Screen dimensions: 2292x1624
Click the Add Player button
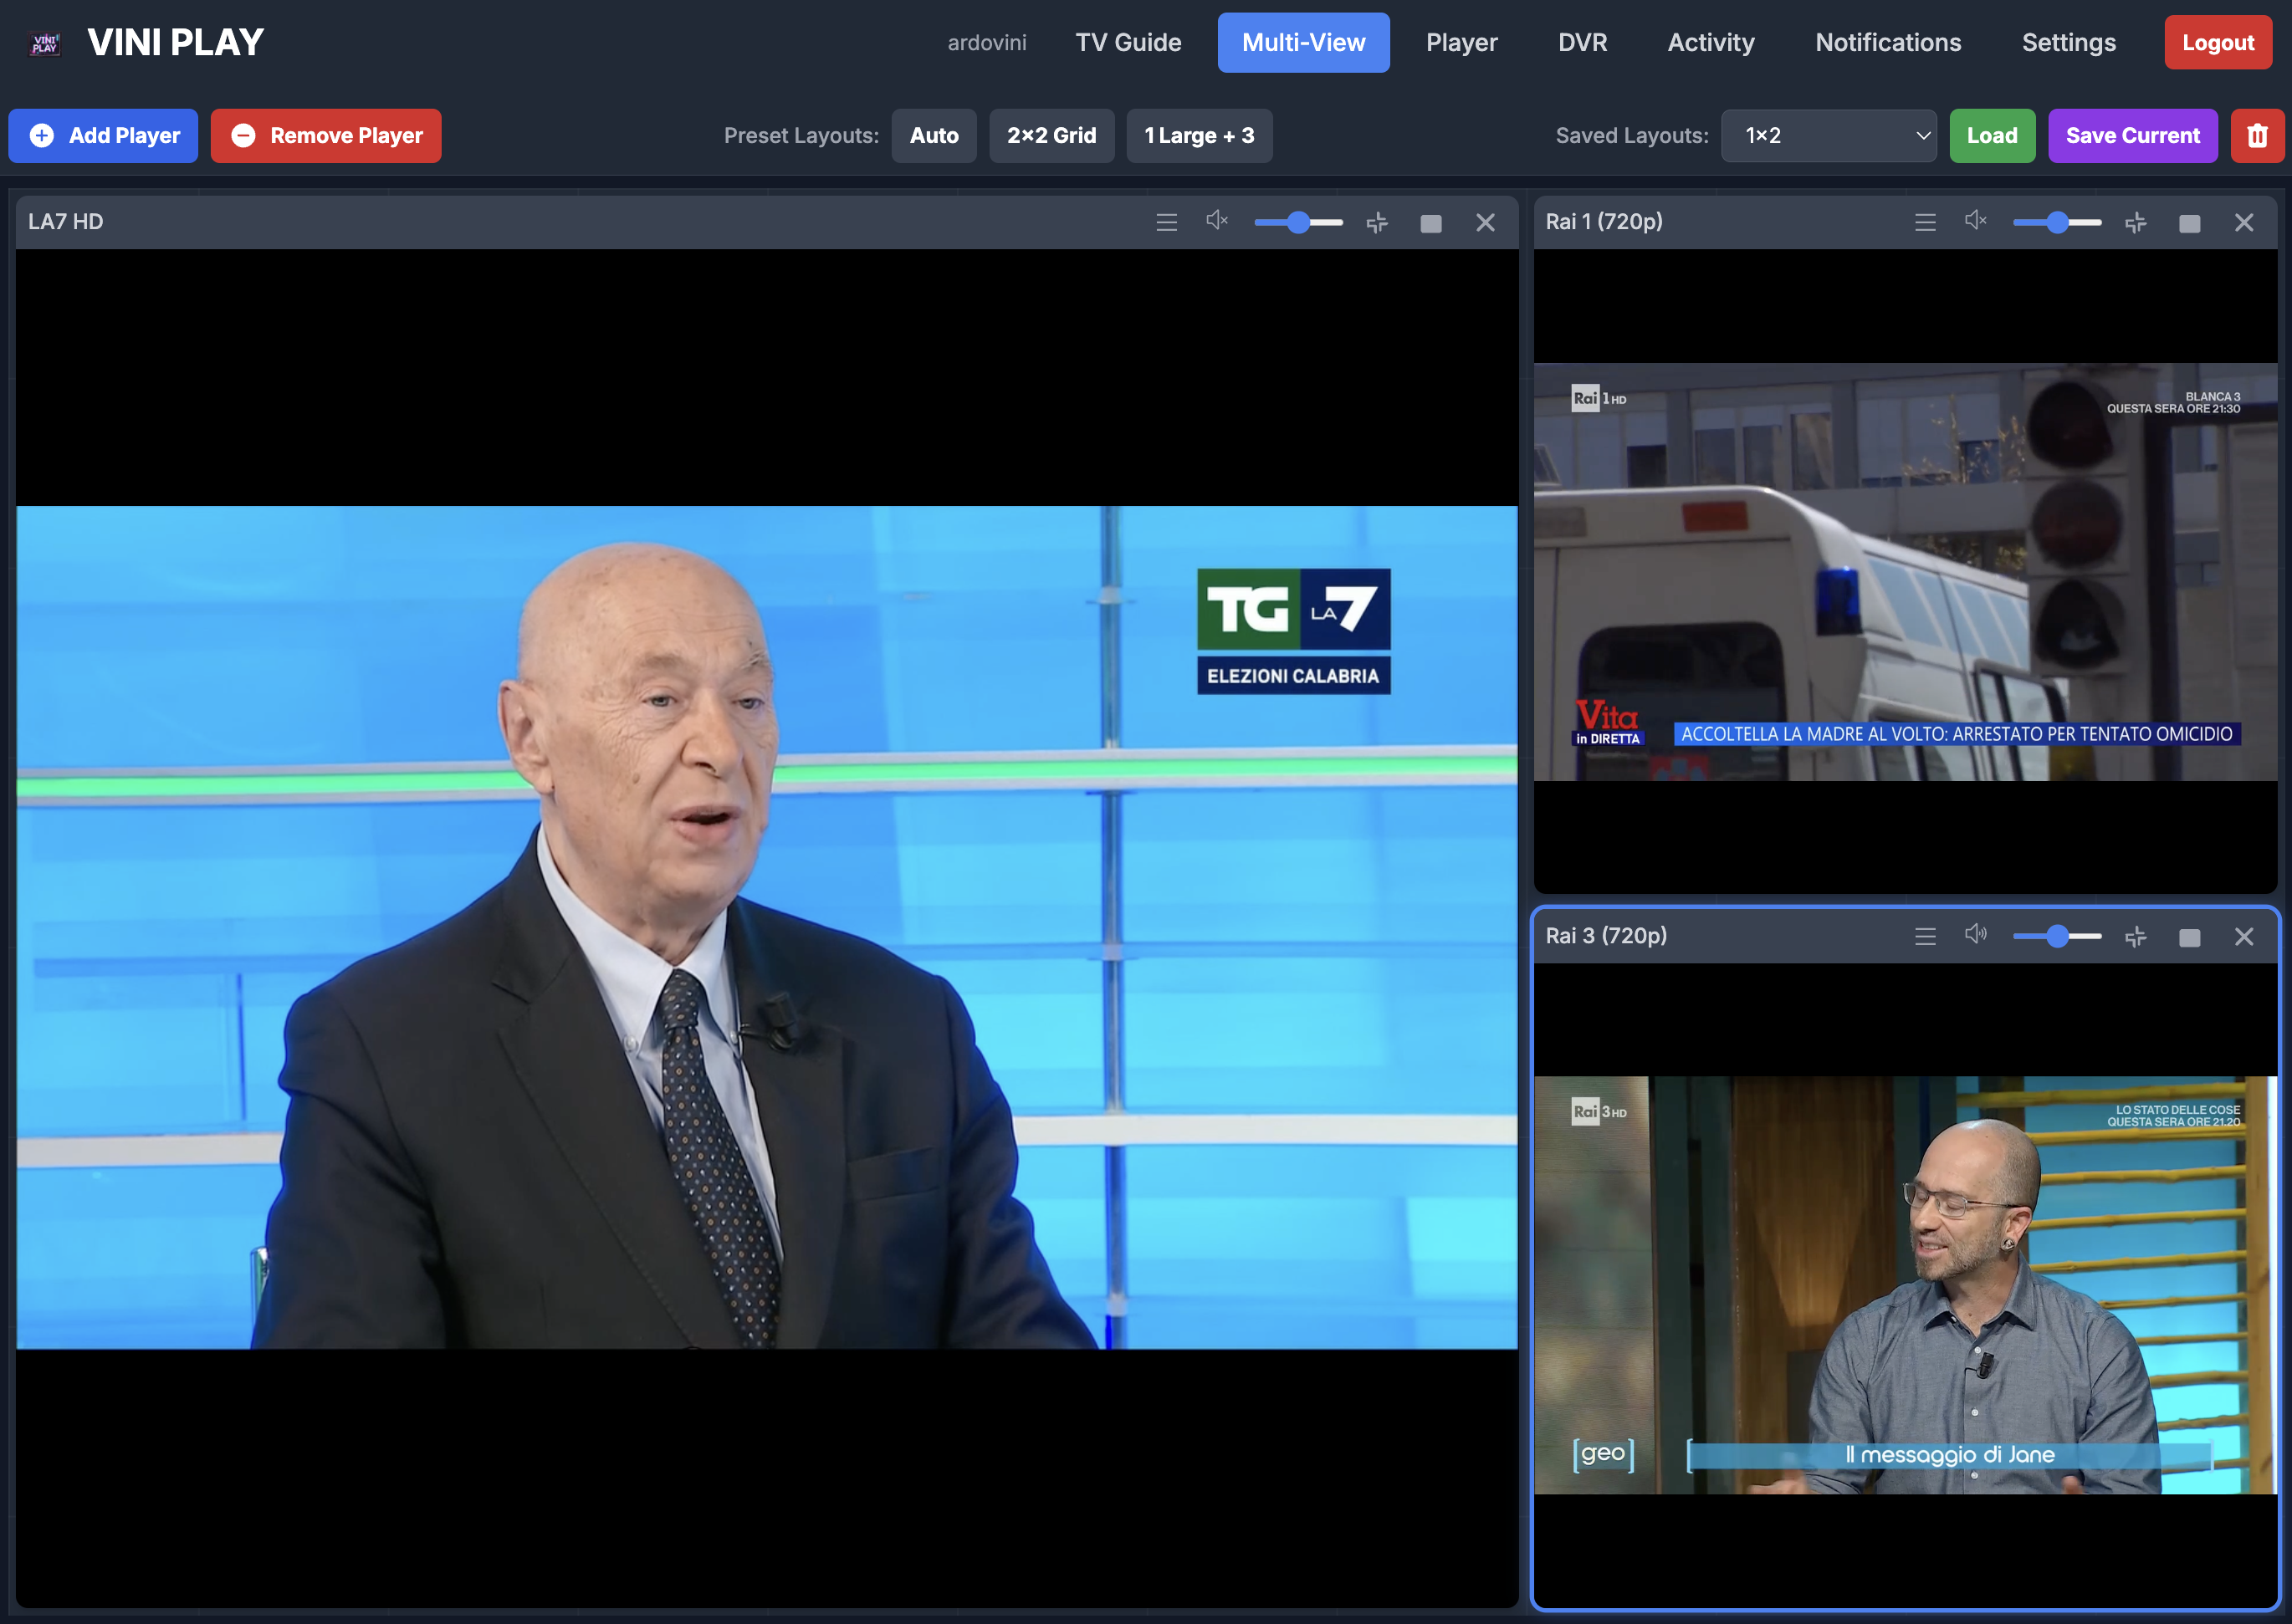click(x=104, y=136)
